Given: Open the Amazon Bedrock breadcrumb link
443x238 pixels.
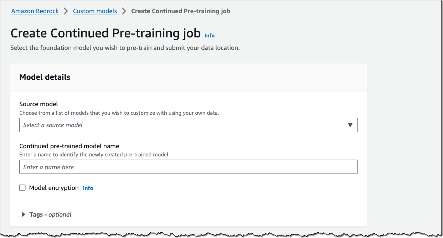Looking at the screenshot, I should point(35,11).
